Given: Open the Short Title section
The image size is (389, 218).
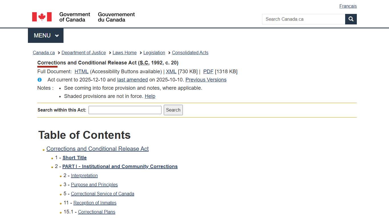Looking at the screenshot, I should (x=74, y=158).
